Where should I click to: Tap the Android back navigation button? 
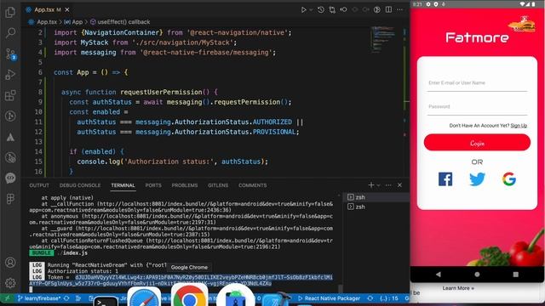[439, 274]
